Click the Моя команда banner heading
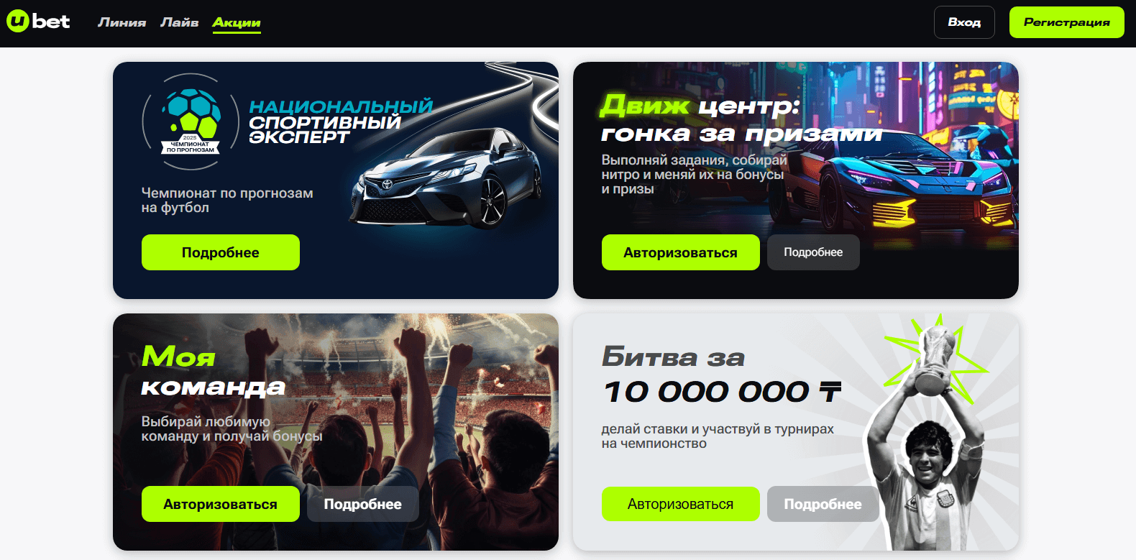 click(x=214, y=371)
